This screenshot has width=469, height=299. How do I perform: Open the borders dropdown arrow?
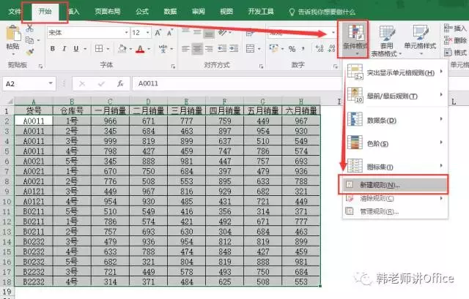click(108, 49)
